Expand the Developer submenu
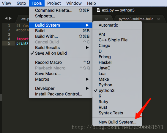Screen dimensions: 167x133 [61, 88]
